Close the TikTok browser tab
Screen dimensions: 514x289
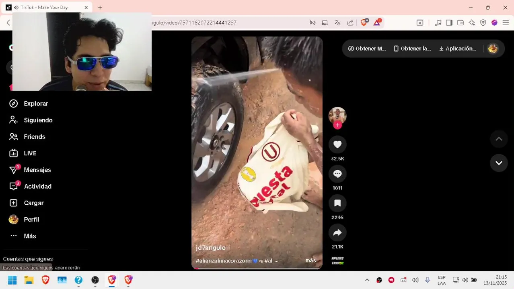[x=86, y=8]
